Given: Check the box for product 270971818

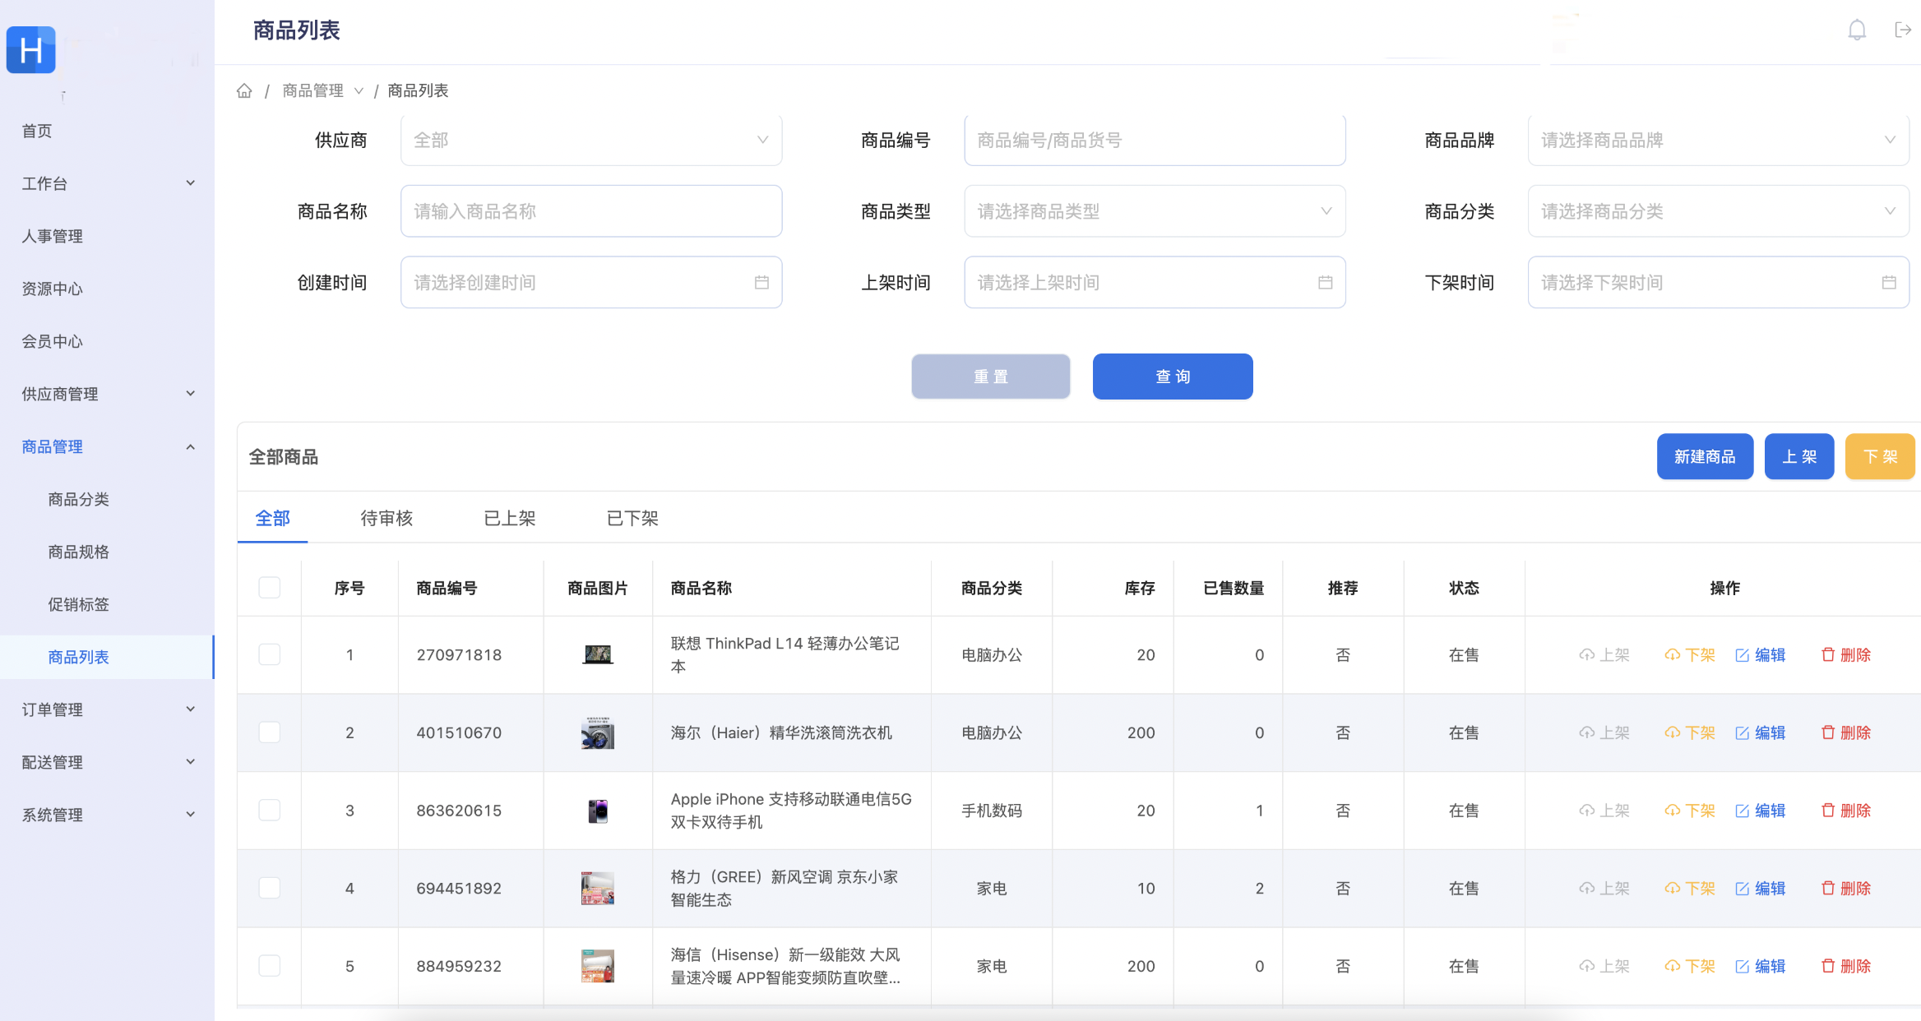Looking at the screenshot, I should [270, 654].
